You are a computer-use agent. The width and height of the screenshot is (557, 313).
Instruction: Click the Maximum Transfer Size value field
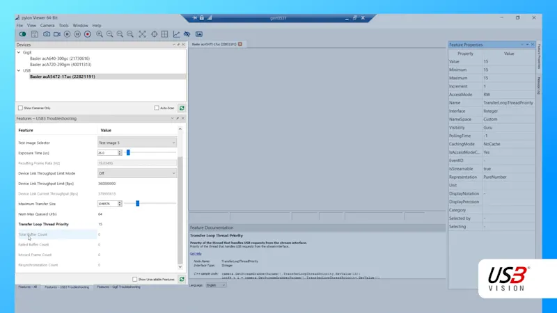(108, 204)
